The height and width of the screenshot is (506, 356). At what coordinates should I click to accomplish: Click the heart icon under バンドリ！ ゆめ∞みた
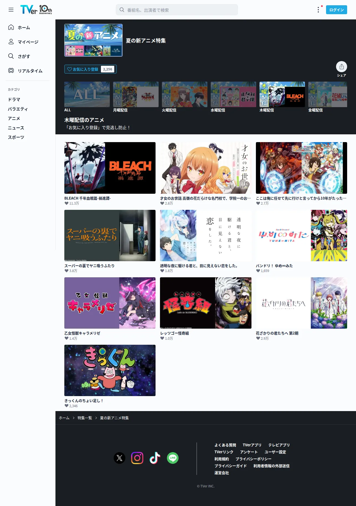point(258,271)
